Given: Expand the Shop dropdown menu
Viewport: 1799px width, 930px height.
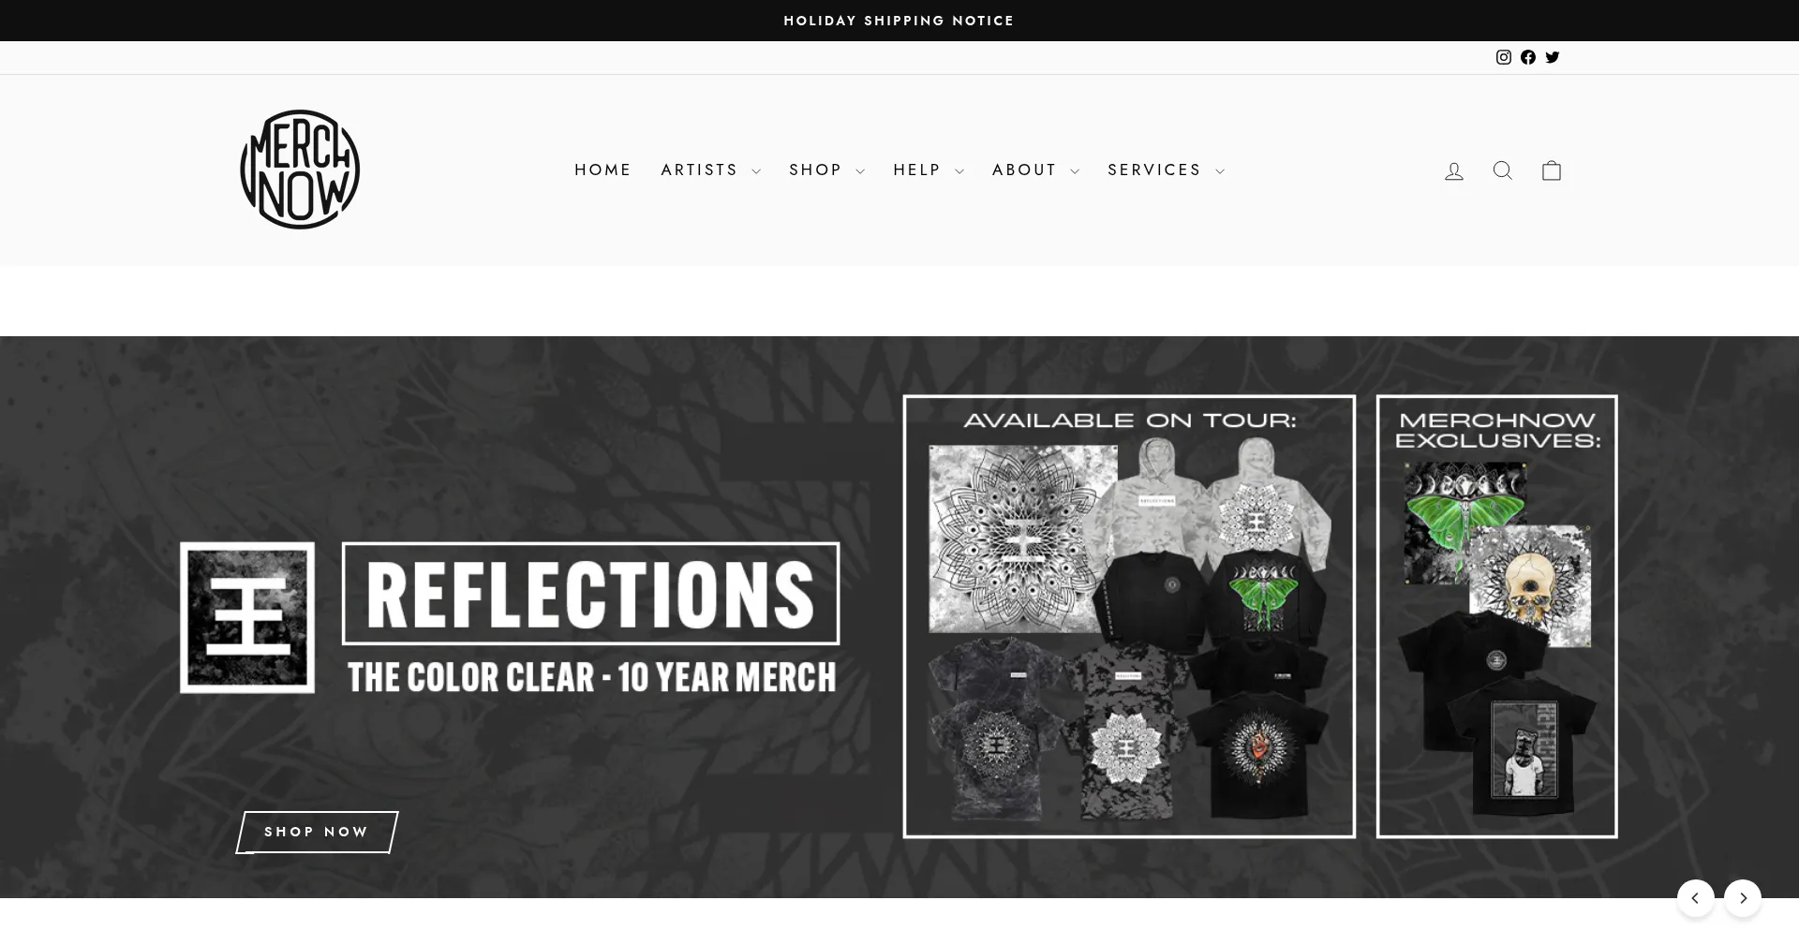Looking at the screenshot, I should pos(826,170).
